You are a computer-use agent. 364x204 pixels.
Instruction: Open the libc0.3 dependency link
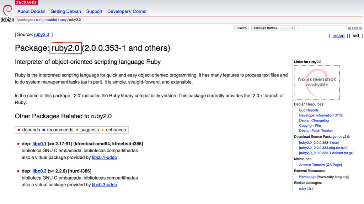[39, 171]
